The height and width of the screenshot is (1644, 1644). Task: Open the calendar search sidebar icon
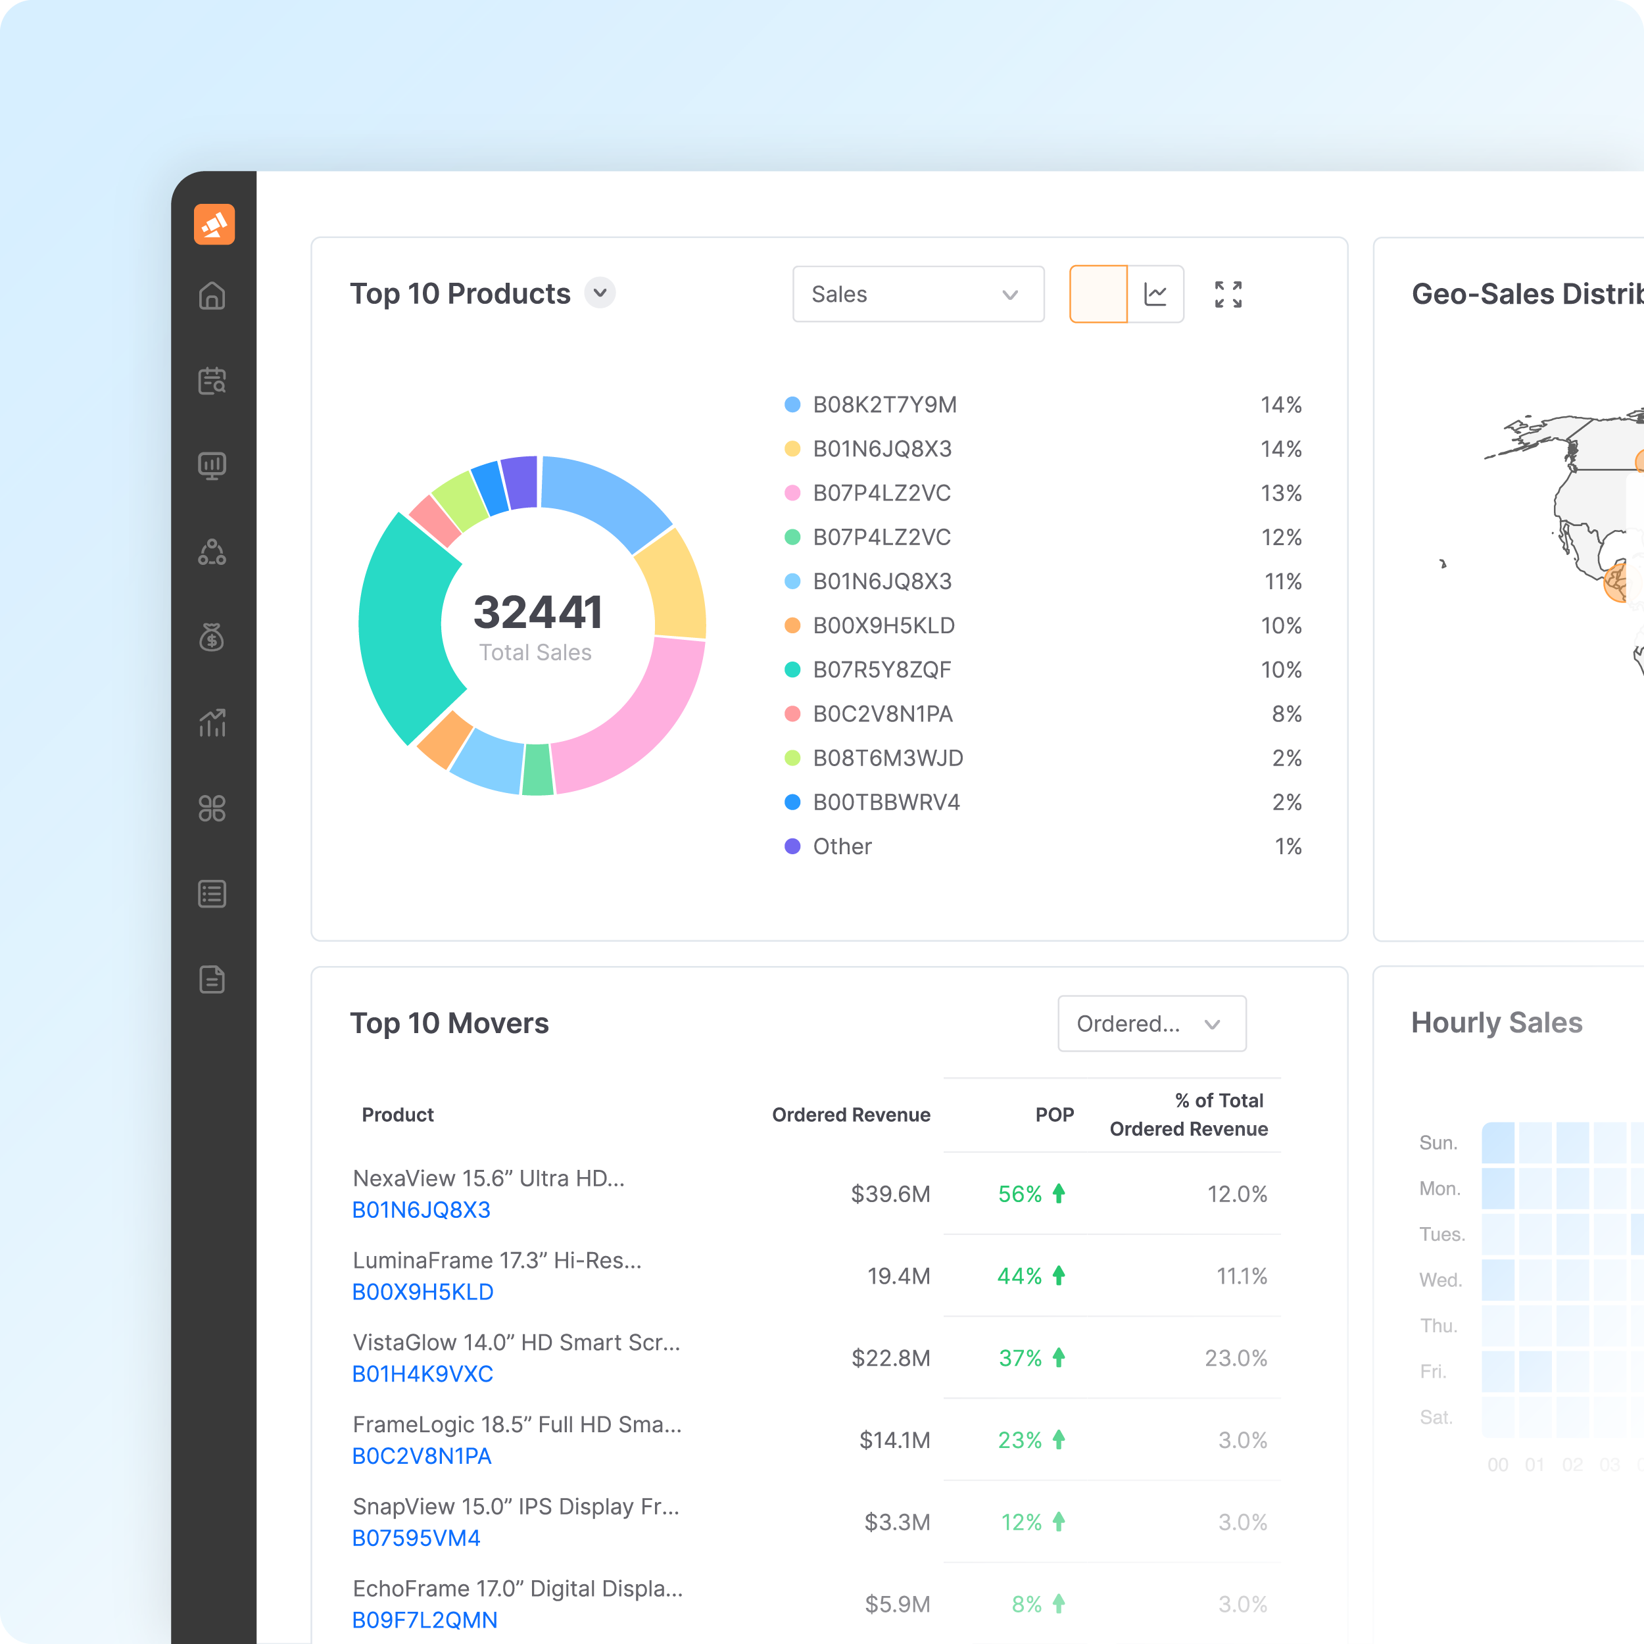point(212,380)
